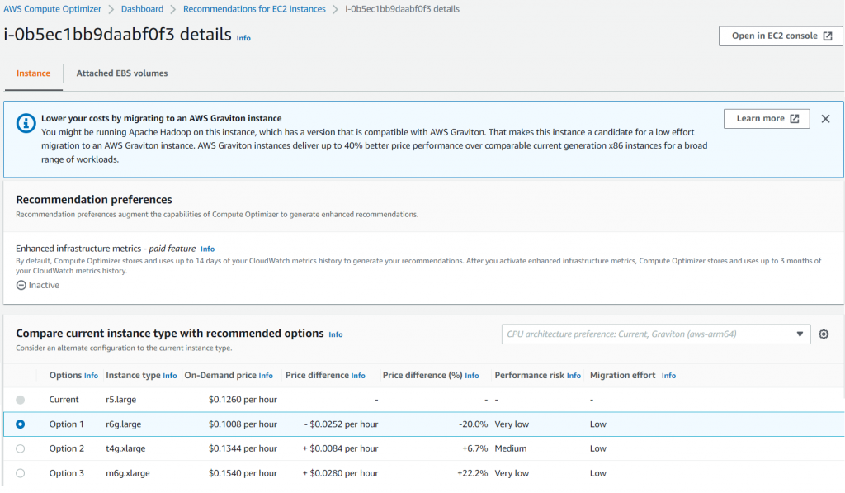Screen dimensions: 845x493
Task: Click the Info icon next to Migration effort column
Action: [x=668, y=375]
